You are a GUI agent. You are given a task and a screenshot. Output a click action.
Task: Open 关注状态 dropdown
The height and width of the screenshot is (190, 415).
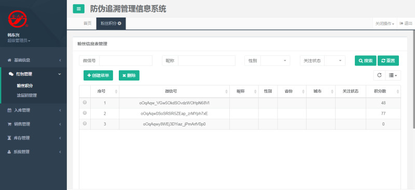[335, 60]
